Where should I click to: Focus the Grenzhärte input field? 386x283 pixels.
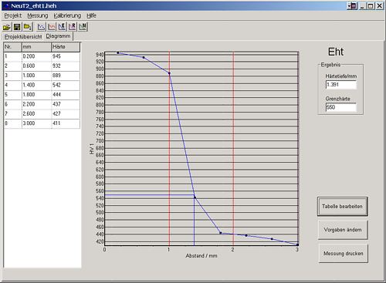pyautogui.click(x=341, y=107)
